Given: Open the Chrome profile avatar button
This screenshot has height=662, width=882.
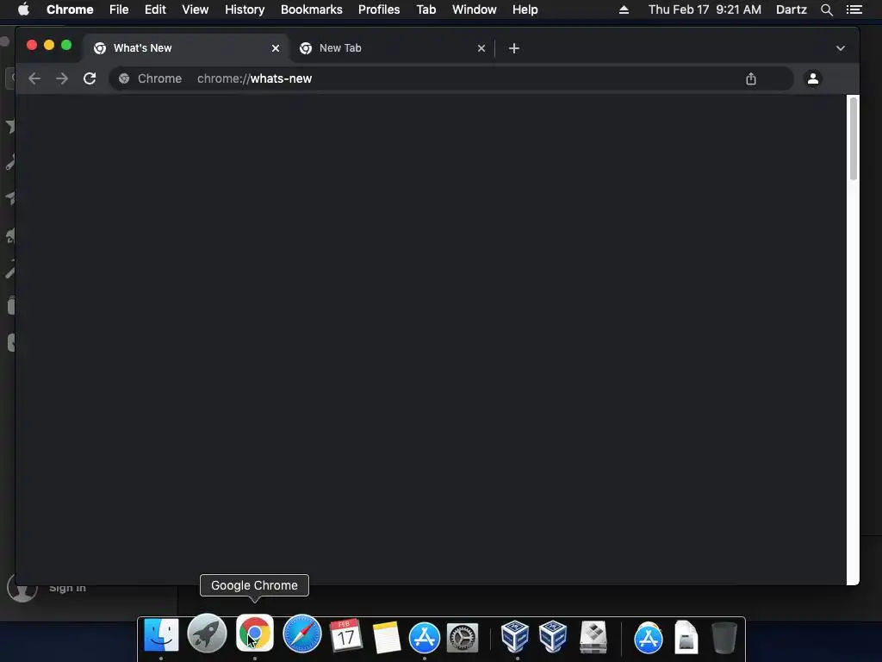Looking at the screenshot, I should pos(813,78).
